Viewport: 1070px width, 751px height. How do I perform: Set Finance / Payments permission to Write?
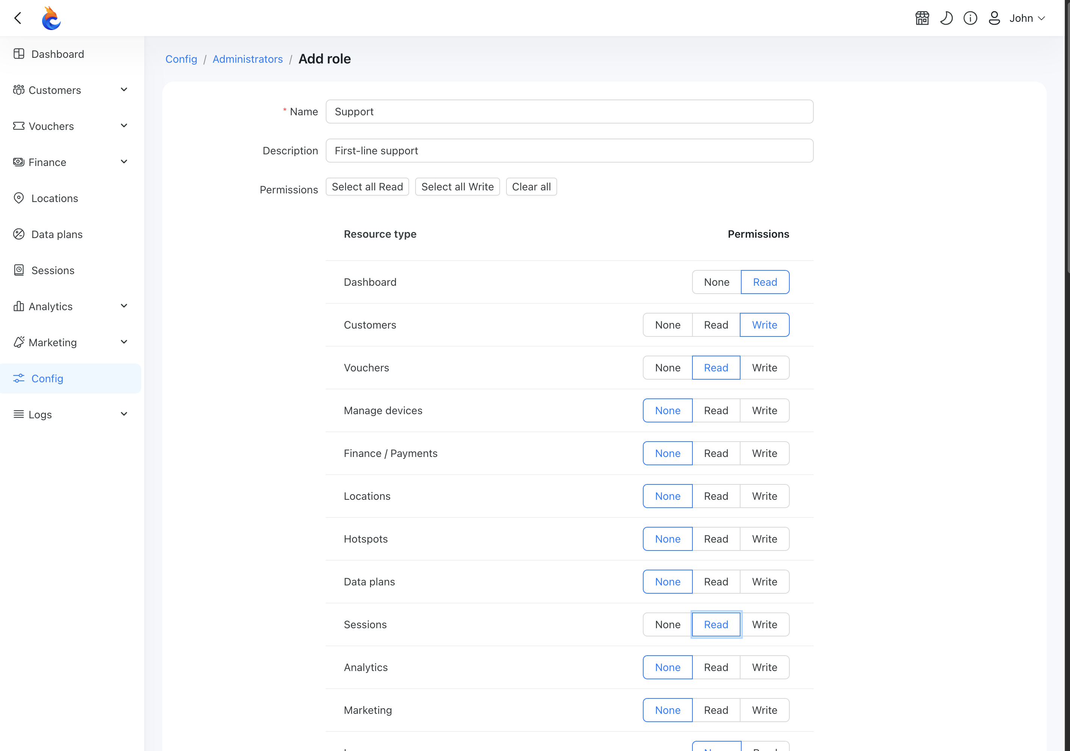coord(764,453)
